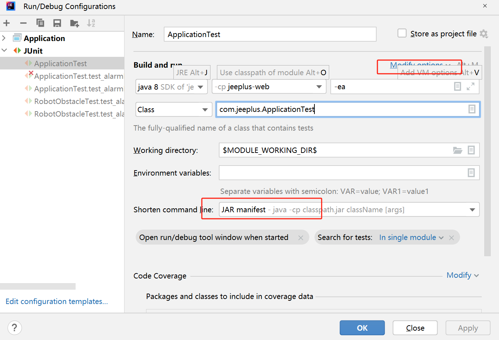Open Code Coverage Modify dropdown

pyautogui.click(x=463, y=275)
